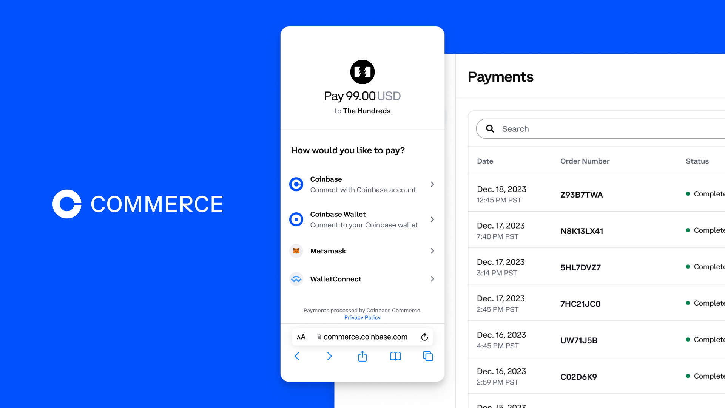The width and height of the screenshot is (725, 408).
Task: Click the search magnifier icon in Payments
Action: (x=490, y=128)
